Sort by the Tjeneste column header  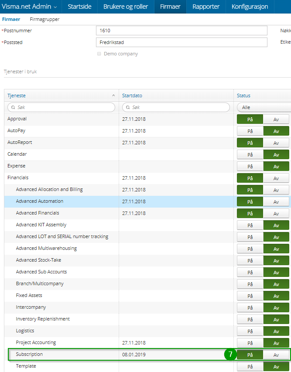pyautogui.click(x=17, y=96)
